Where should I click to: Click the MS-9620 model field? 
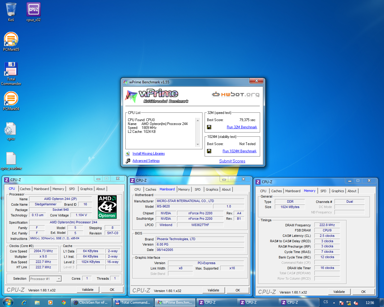point(184,206)
